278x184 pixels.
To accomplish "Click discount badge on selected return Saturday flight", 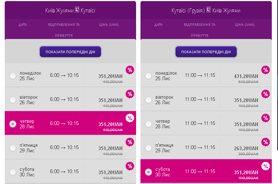I will 266,166.
